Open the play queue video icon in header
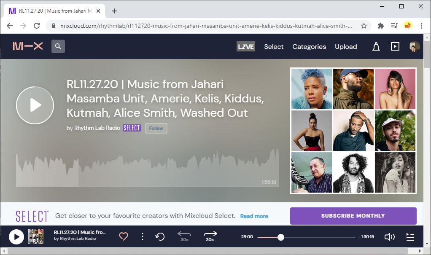Image resolution: width=431 pixels, height=255 pixels. click(x=395, y=46)
